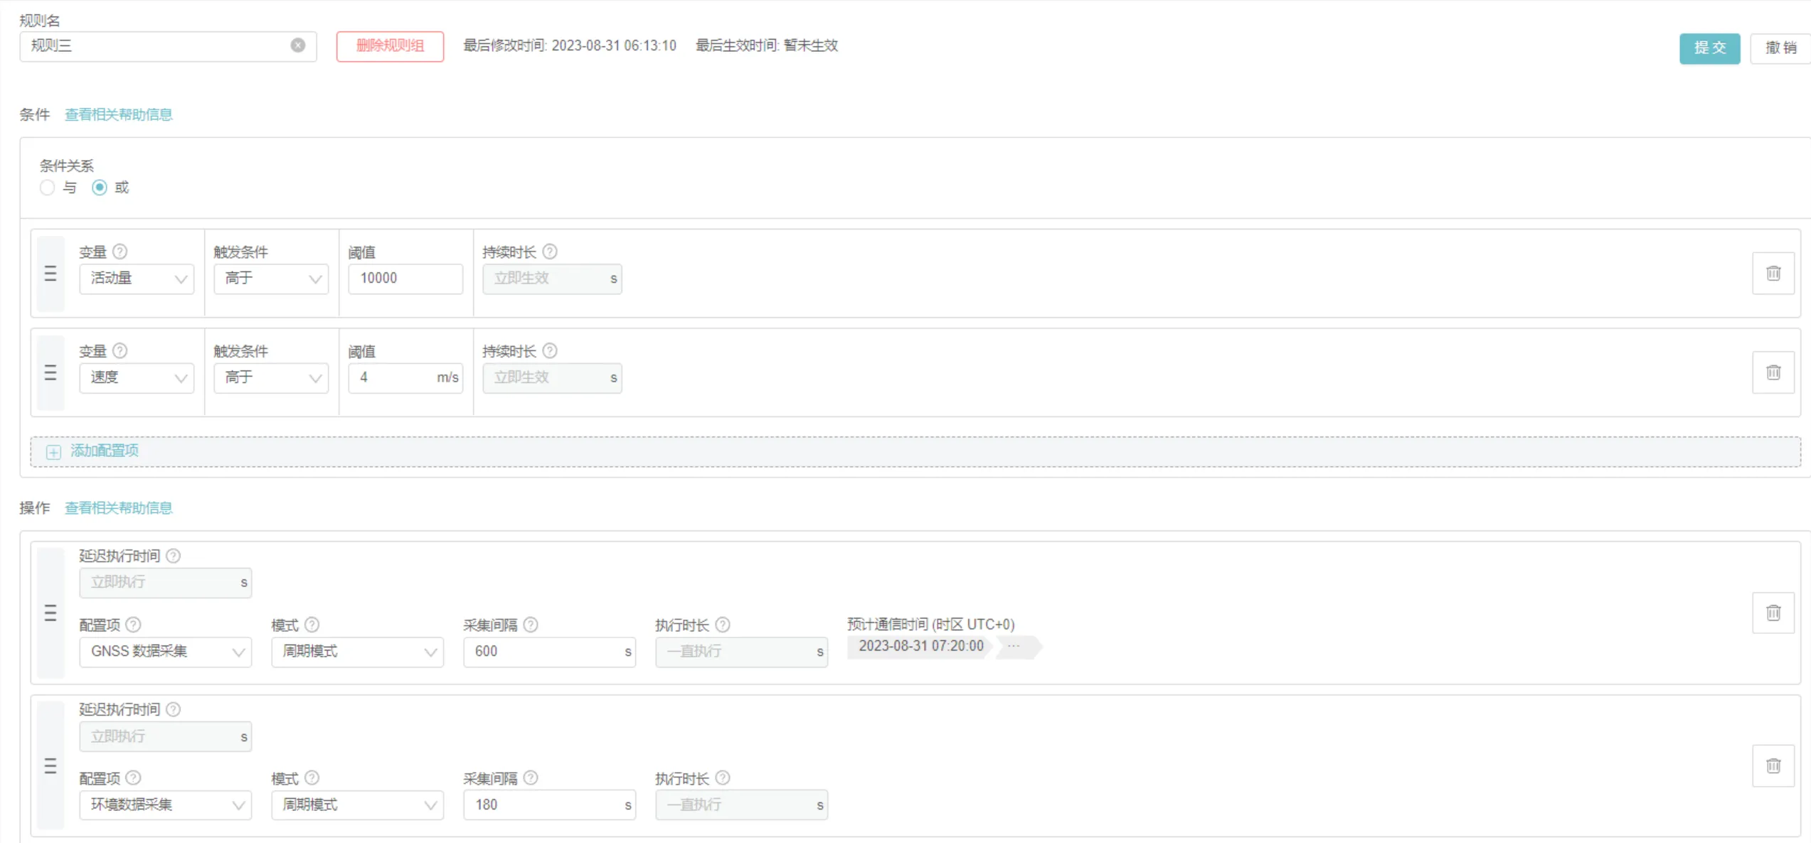1811x843 pixels.
Task: Clear the rule name input text
Action: click(x=298, y=45)
